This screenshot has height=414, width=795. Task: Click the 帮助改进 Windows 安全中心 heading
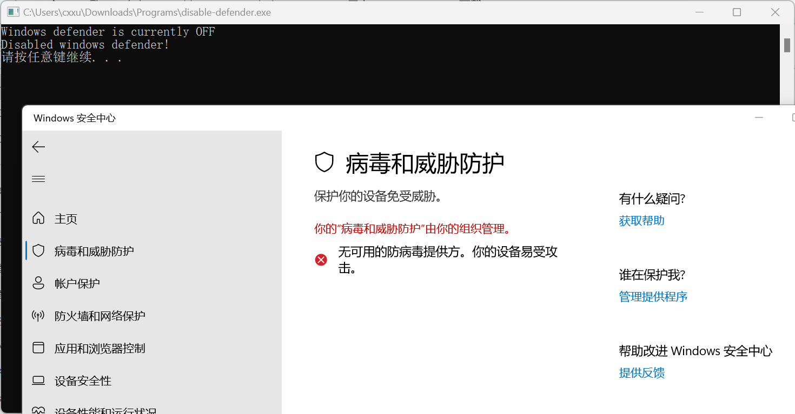pyautogui.click(x=696, y=351)
